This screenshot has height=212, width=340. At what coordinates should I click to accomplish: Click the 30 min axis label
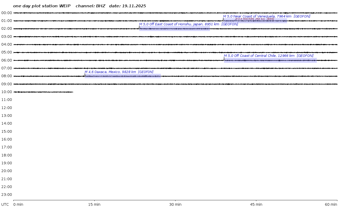click(x=175, y=204)
